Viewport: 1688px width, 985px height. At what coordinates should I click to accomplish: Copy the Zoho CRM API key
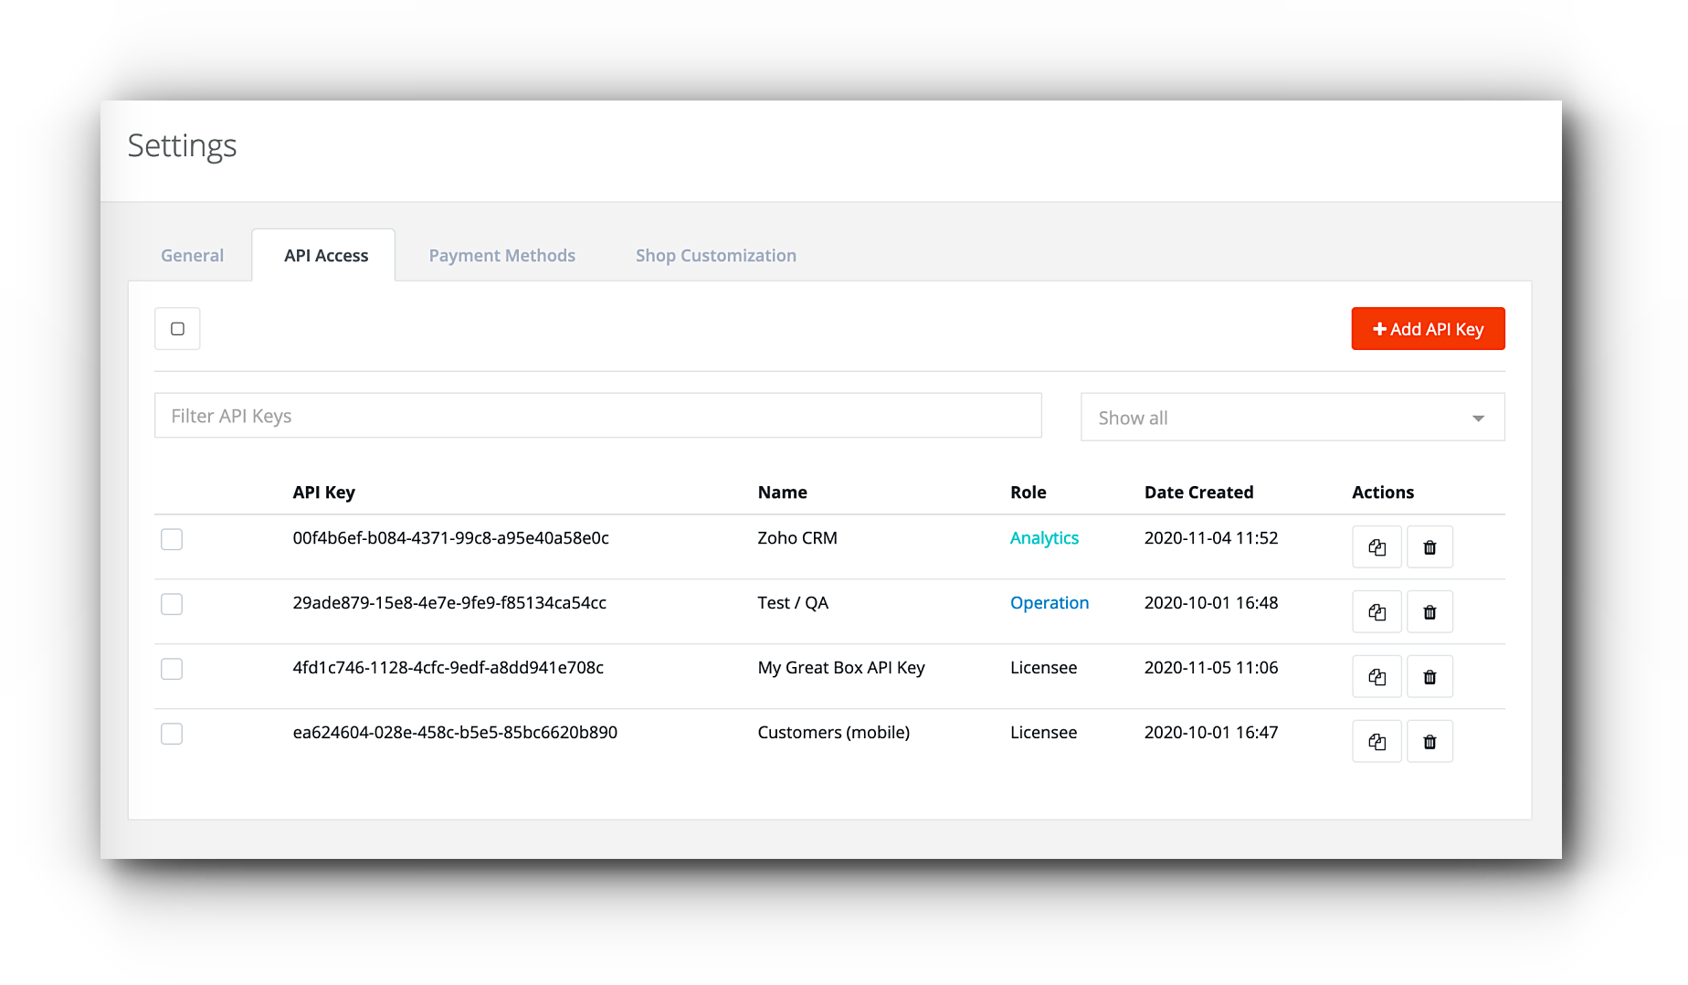pyautogui.click(x=1377, y=547)
